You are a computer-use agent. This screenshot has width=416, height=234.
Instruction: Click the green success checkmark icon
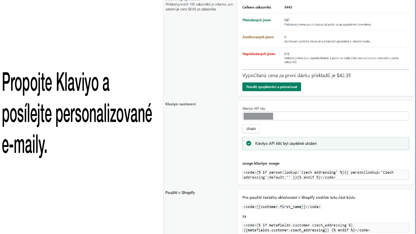(249, 144)
